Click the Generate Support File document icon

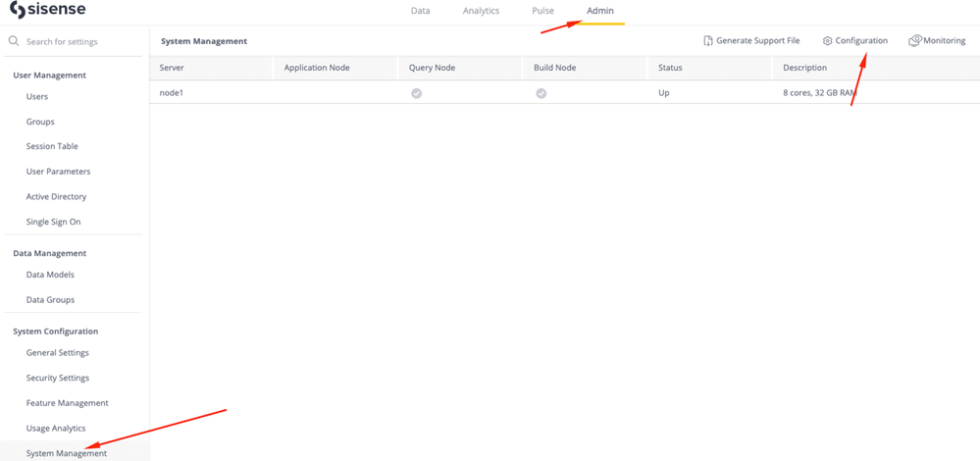[x=708, y=41]
